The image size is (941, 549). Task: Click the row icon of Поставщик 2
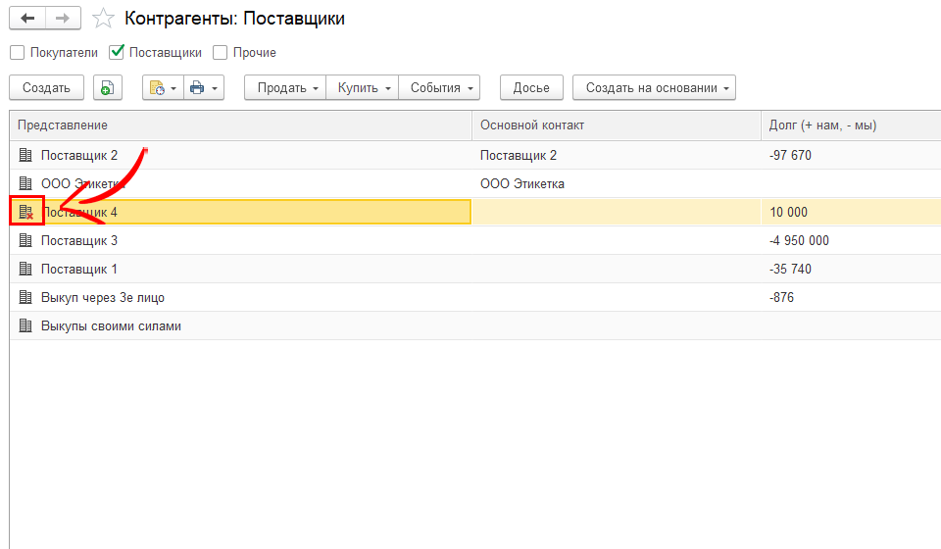[26, 155]
